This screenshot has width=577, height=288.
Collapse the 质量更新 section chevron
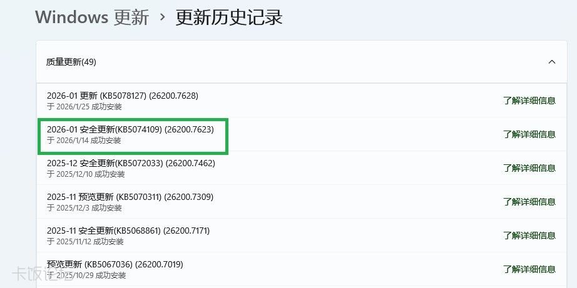(x=551, y=62)
